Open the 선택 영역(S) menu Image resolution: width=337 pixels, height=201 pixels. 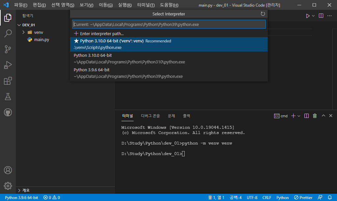pos(63,5)
